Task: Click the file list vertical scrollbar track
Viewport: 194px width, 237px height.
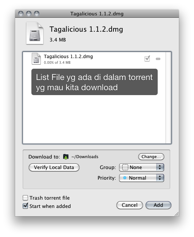Action: 168,98
